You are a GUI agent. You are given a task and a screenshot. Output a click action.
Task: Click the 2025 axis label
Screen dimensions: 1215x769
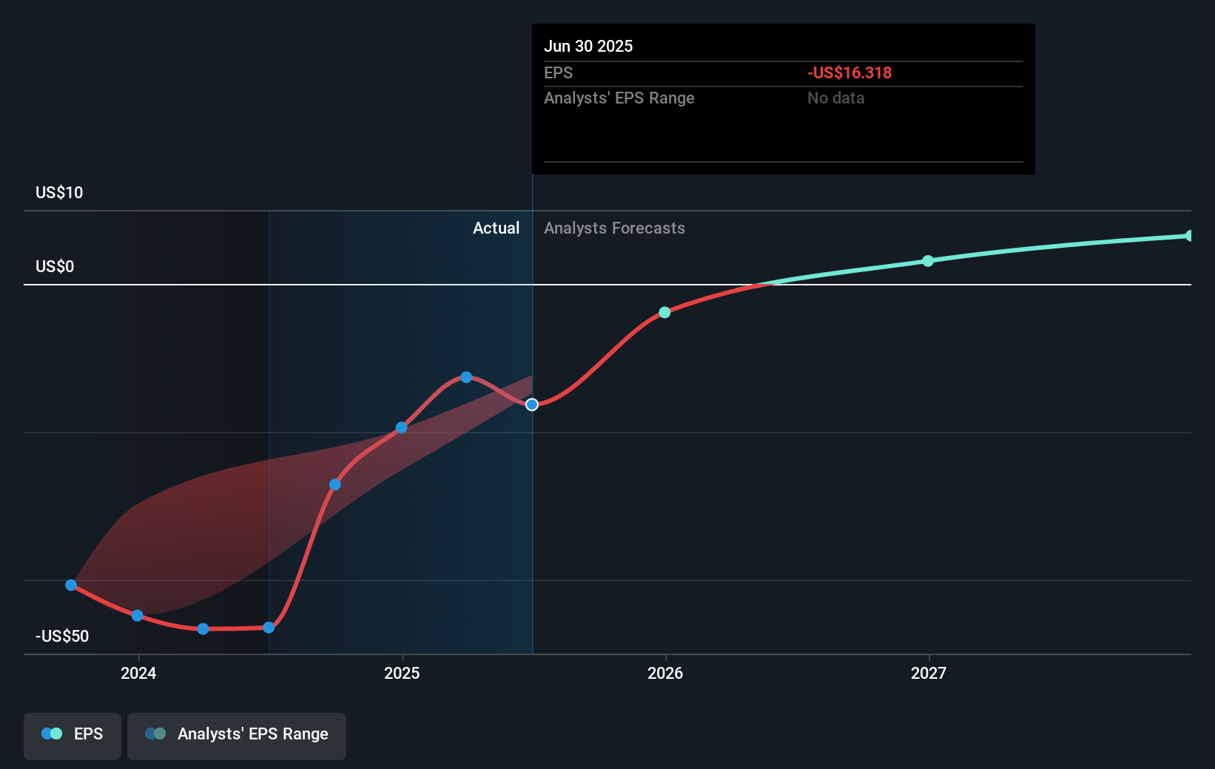coord(402,673)
